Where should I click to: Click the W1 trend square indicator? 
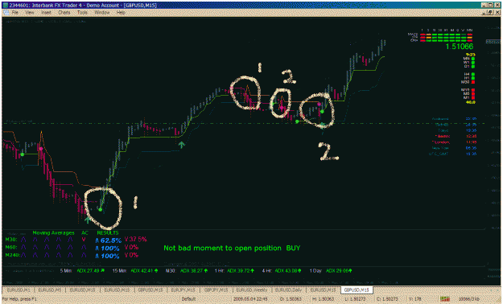tap(473, 63)
